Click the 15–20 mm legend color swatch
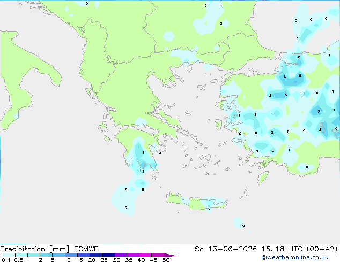 [83, 255]
